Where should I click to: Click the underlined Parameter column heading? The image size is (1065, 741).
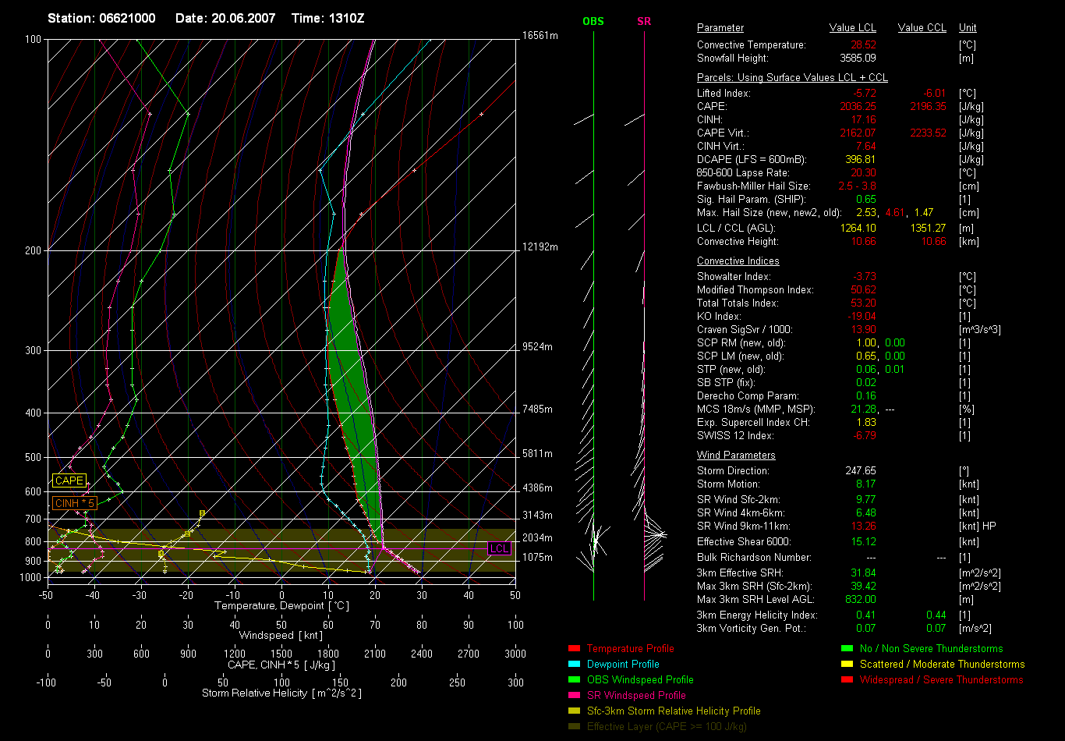720,27
